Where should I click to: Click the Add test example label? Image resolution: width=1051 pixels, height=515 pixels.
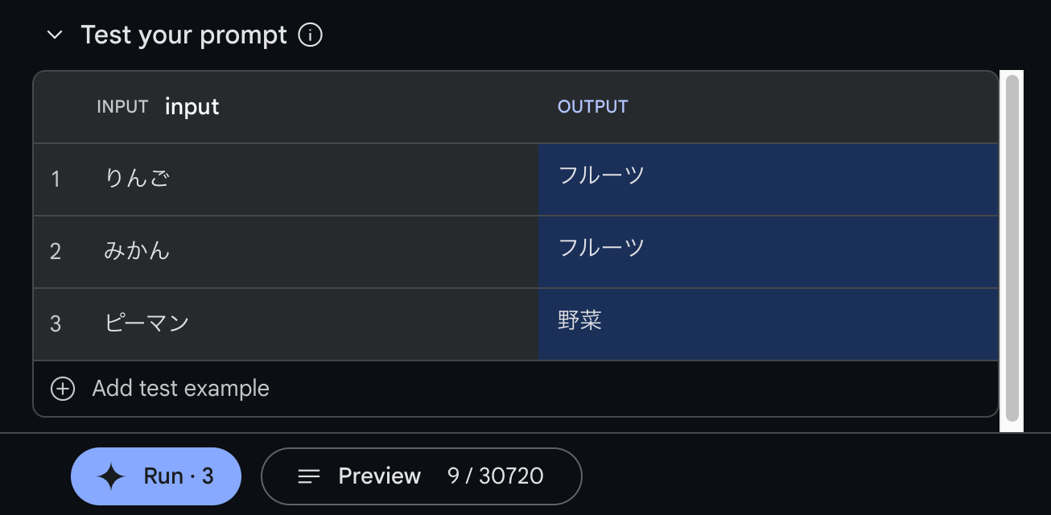[x=180, y=389]
